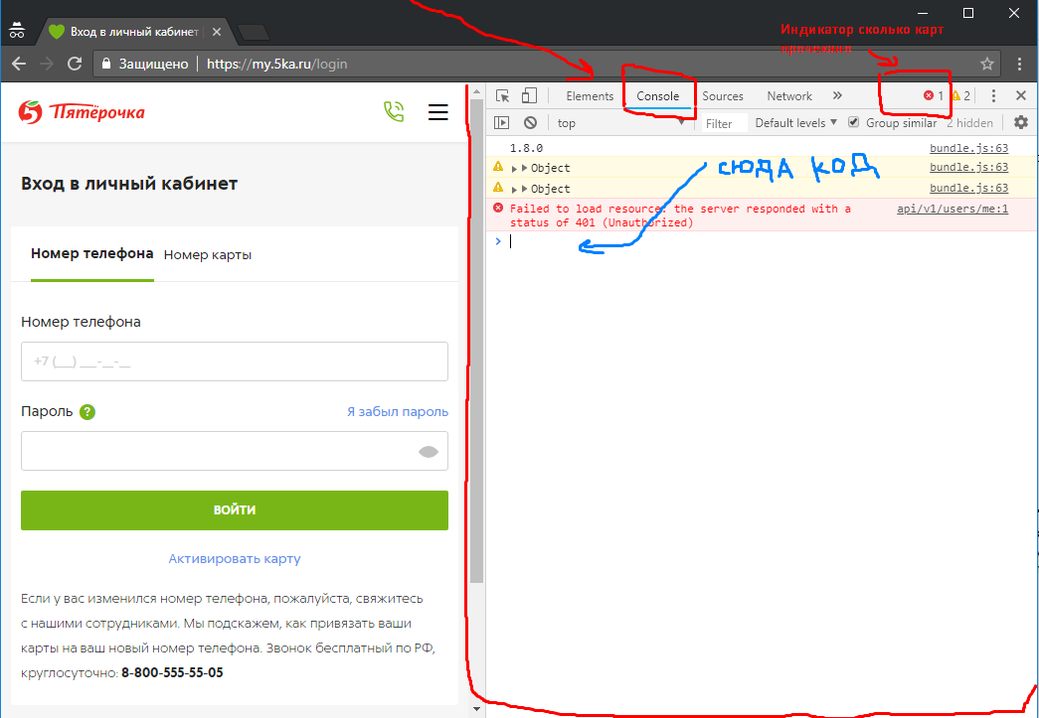Open DevTools three-dot customize menu
The image size is (1039, 718).
[x=992, y=96]
